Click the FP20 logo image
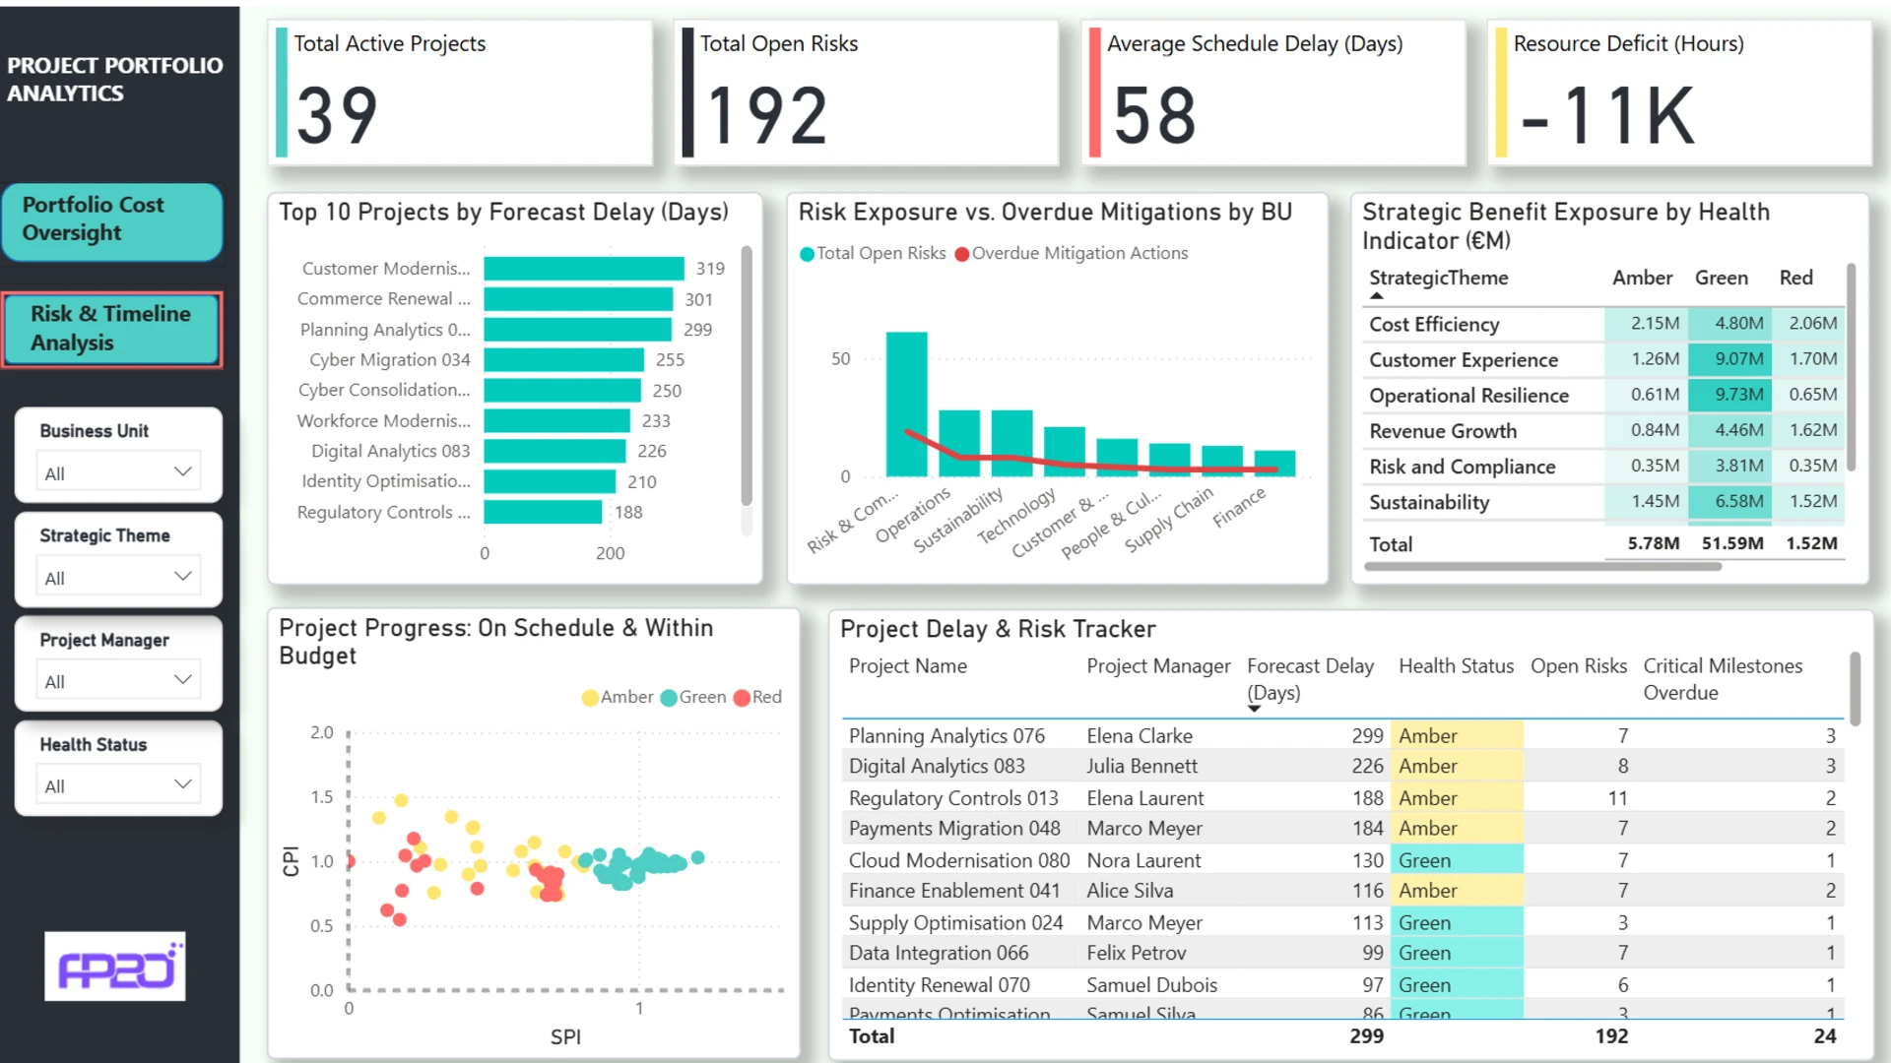Screen dimensions: 1891x1063 (x=115, y=967)
